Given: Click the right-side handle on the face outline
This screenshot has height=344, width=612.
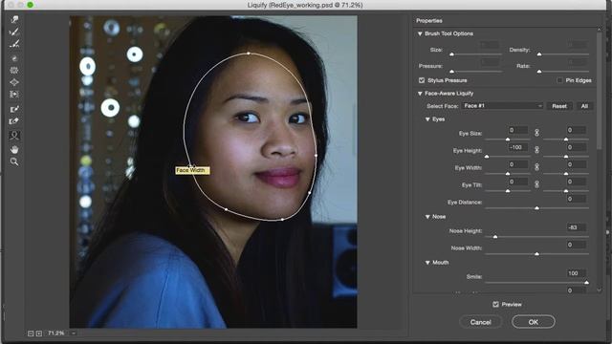Looking at the screenshot, I should point(316,156).
